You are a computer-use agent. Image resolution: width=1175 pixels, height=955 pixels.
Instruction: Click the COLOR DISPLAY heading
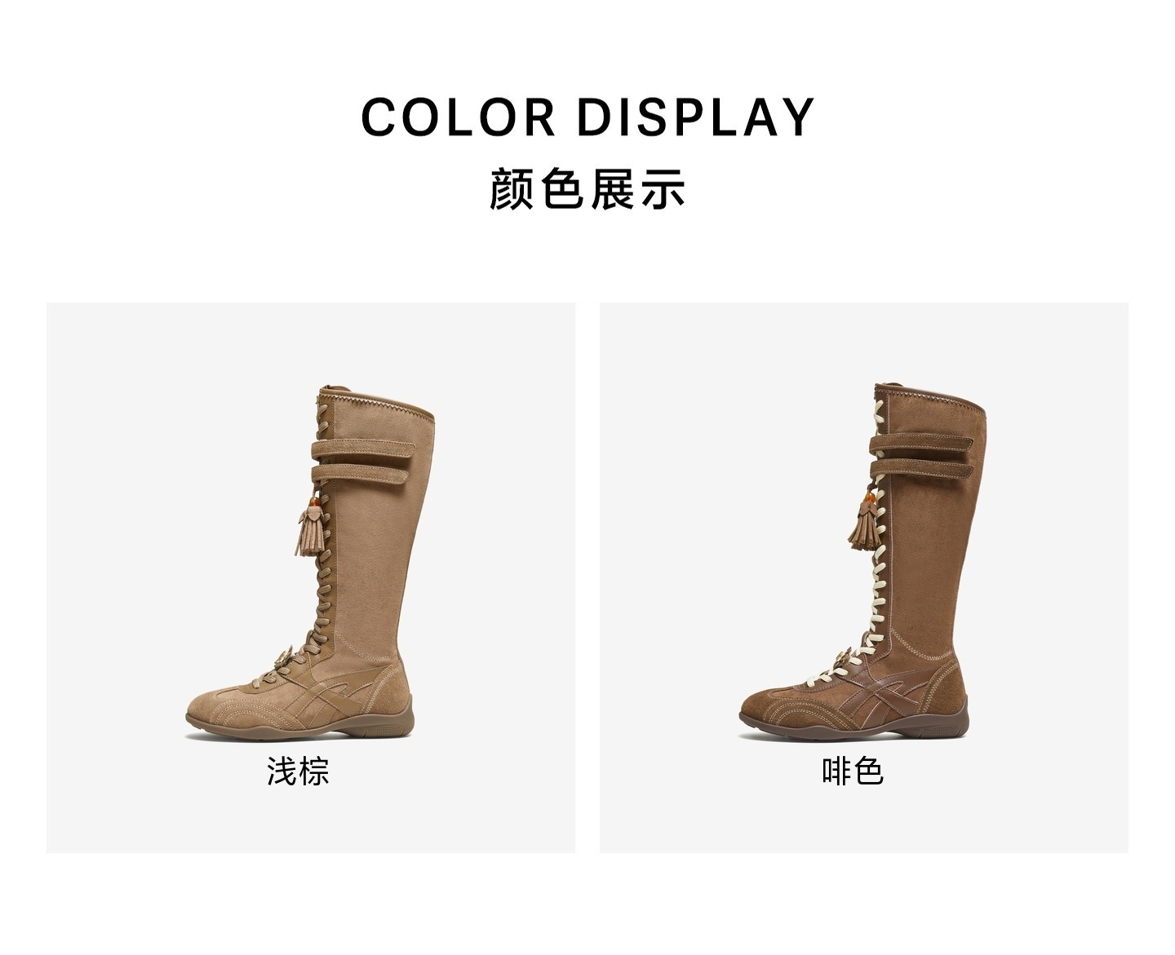click(x=587, y=117)
